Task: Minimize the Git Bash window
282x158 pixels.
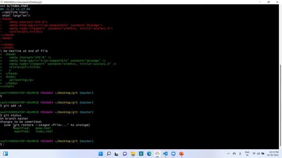Action: (260, 2)
